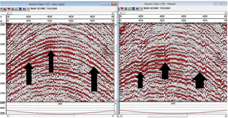Click the blue down-arrow icon in static apply toolbar
The width and height of the screenshot is (228, 118).
point(20,9)
